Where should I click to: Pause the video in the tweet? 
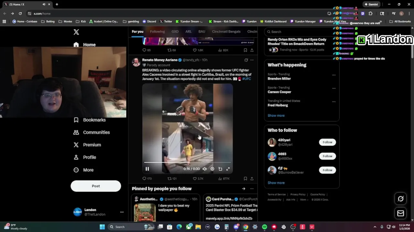click(x=147, y=169)
